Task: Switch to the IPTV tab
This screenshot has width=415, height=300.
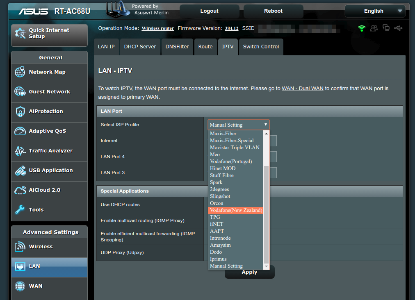Action: pos(228,47)
